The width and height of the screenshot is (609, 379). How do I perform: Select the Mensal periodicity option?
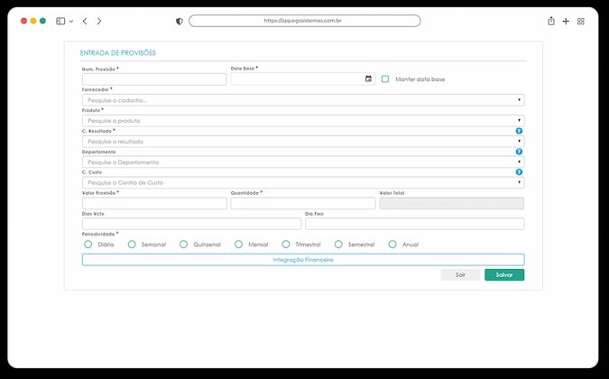239,245
